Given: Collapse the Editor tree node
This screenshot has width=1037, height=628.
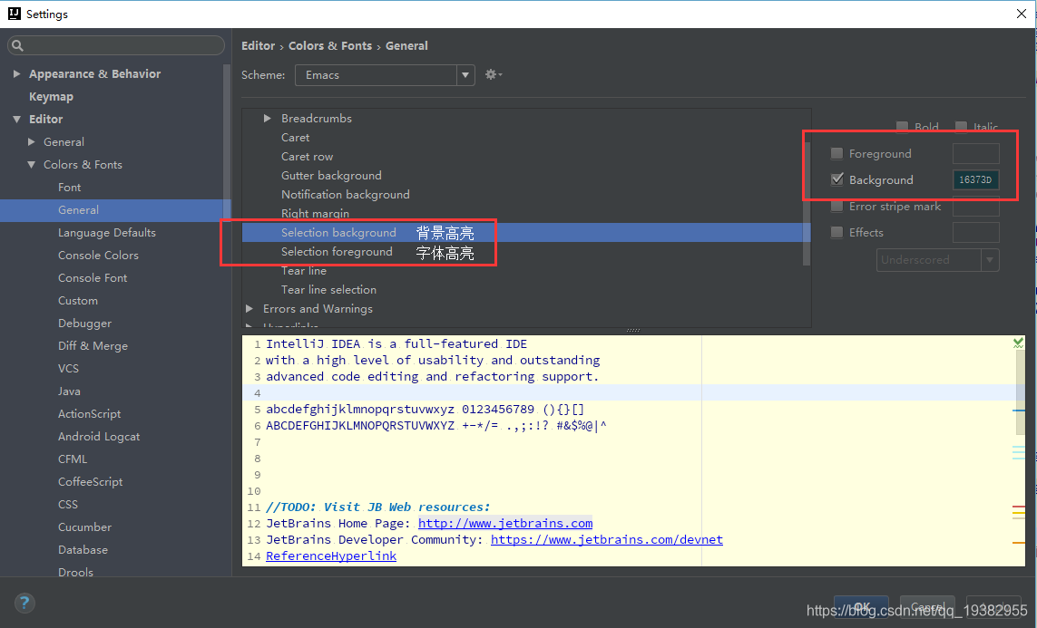Looking at the screenshot, I should coord(16,119).
